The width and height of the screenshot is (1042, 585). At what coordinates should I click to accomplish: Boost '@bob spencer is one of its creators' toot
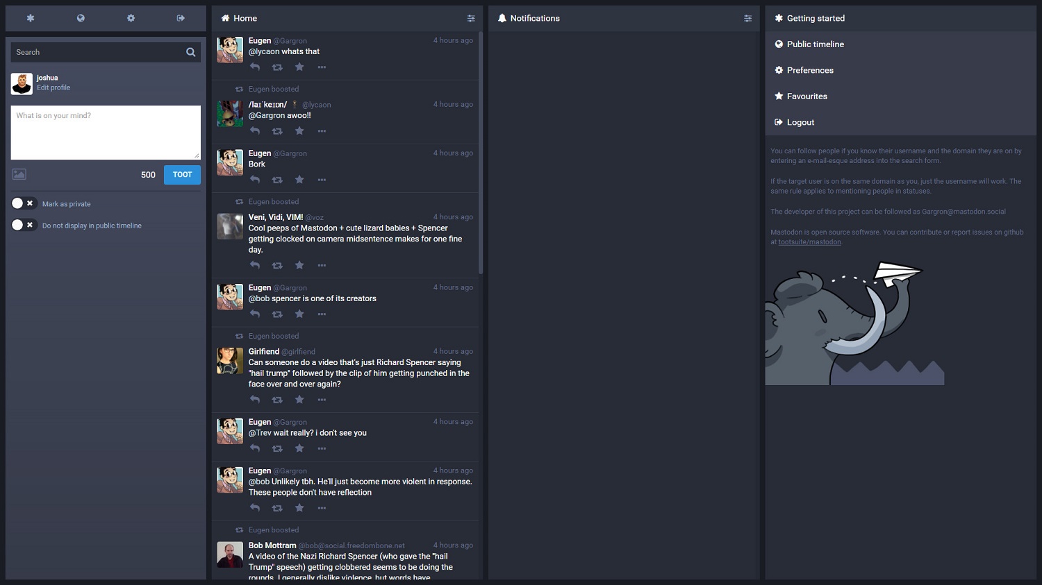click(x=277, y=314)
